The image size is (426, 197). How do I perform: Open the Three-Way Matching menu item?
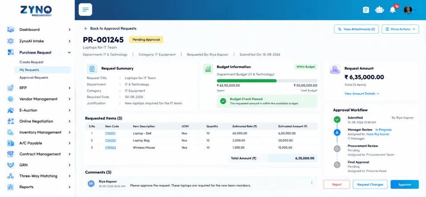point(39,176)
